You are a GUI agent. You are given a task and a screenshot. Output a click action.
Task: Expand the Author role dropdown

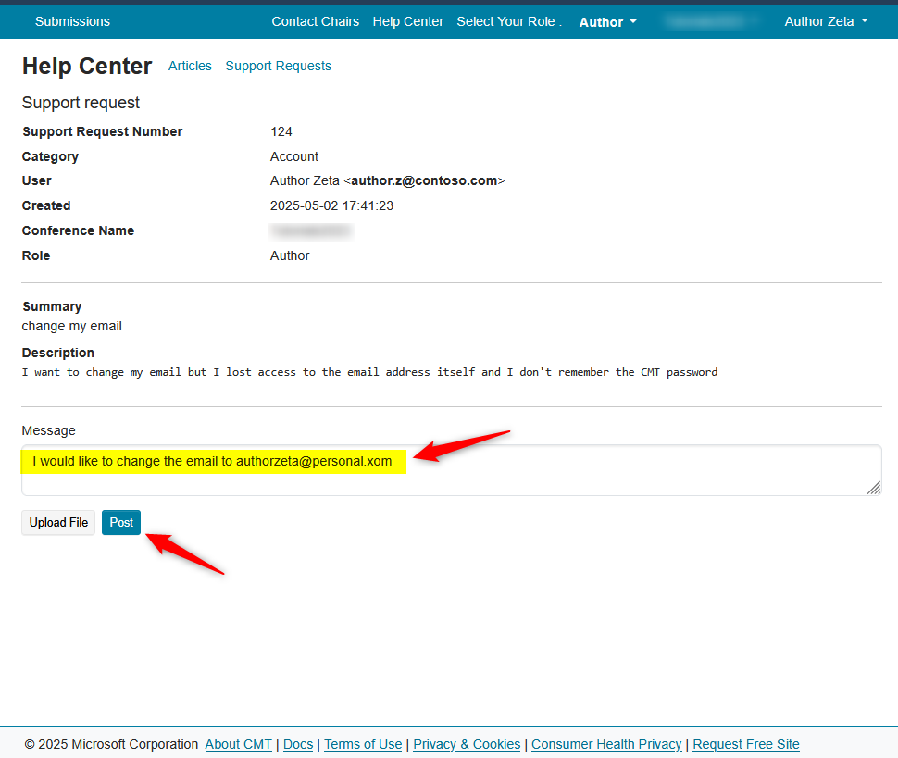click(607, 22)
